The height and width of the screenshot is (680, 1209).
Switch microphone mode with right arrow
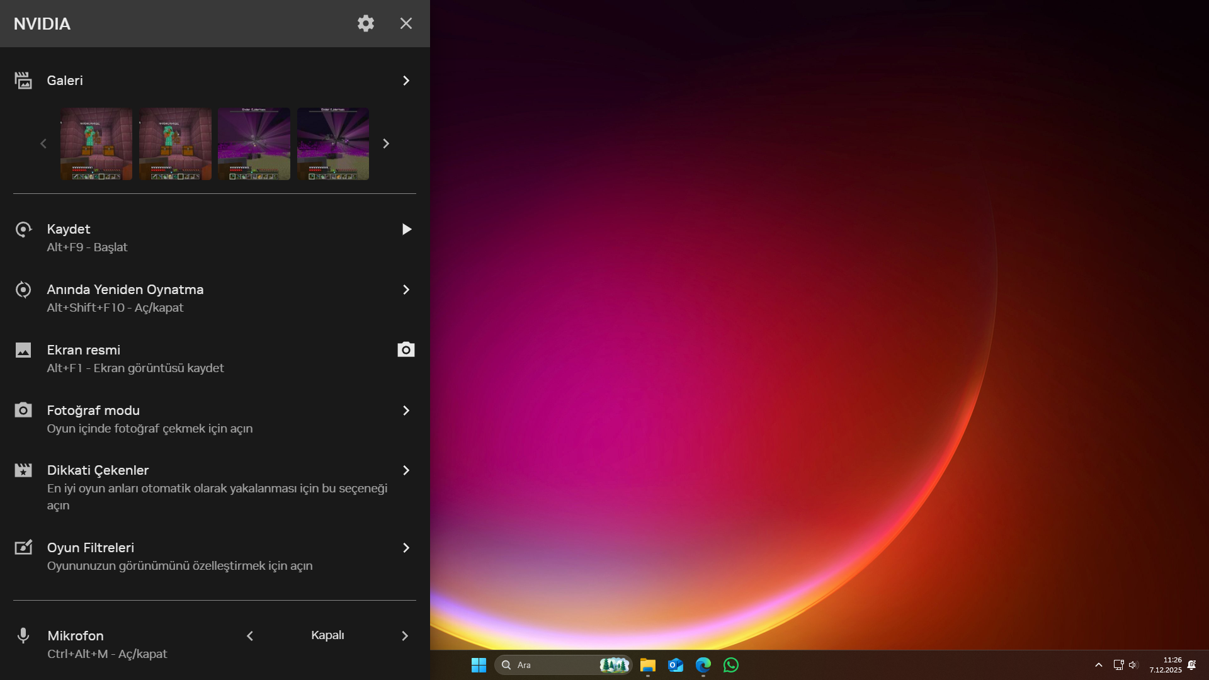(x=405, y=636)
